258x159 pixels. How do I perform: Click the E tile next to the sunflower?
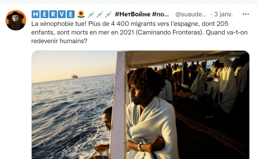tap(70, 14)
